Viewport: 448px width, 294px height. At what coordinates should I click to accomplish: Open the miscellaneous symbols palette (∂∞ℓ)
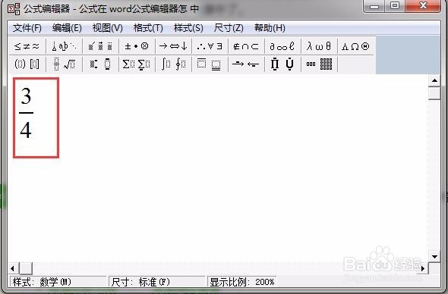(x=282, y=46)
